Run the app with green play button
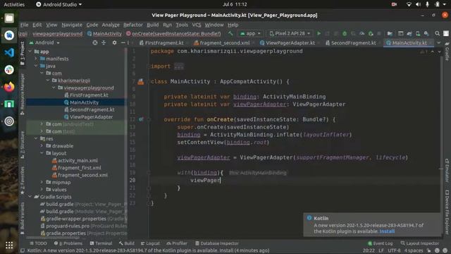The height and width of the screenshot is (254, 451). (319, 33)
